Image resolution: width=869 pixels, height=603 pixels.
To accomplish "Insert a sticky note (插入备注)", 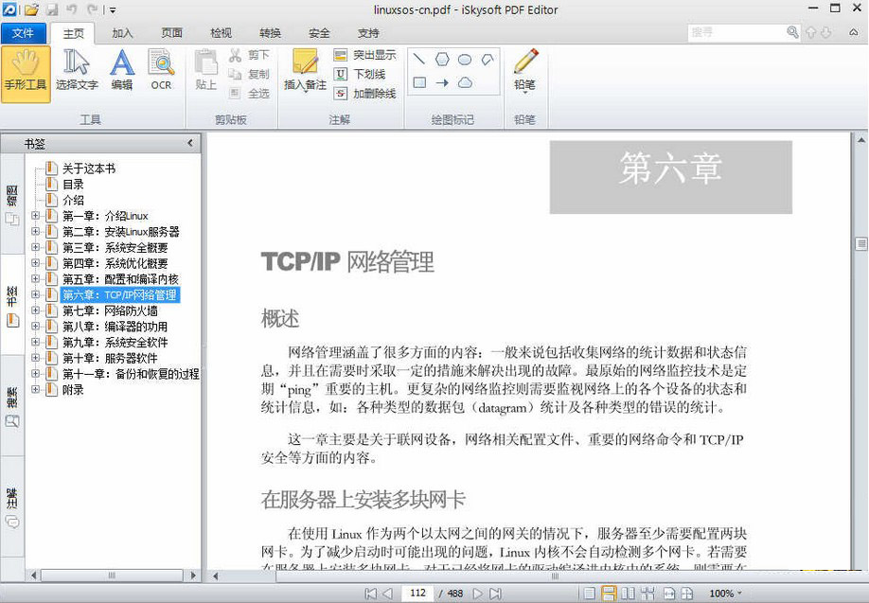I will tap(305, 70).
